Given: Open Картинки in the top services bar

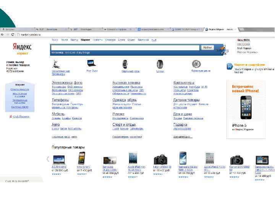Looking at the screenshot, I should point(143,40).
